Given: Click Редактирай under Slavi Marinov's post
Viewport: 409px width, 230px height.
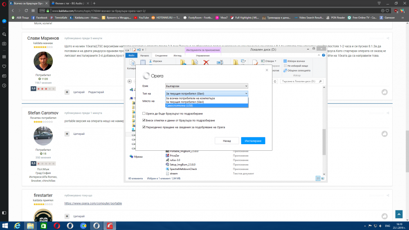Looking at the screenshot, I should 96,92.
